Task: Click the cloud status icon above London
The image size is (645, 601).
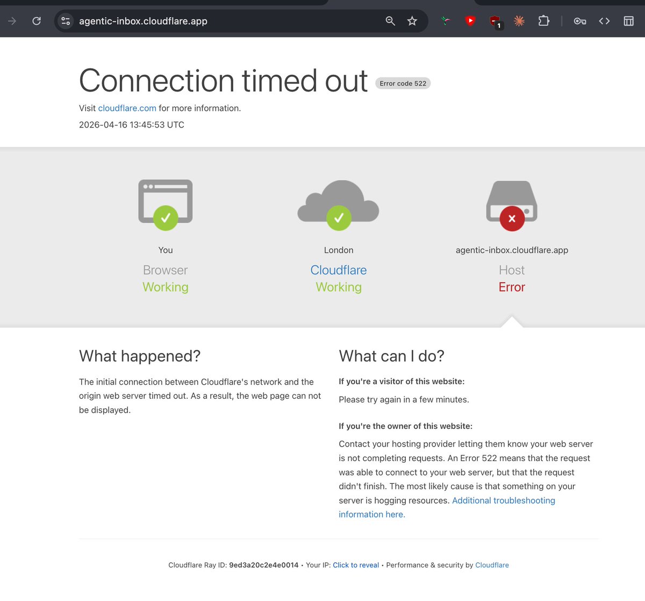Action: (339, 205)
